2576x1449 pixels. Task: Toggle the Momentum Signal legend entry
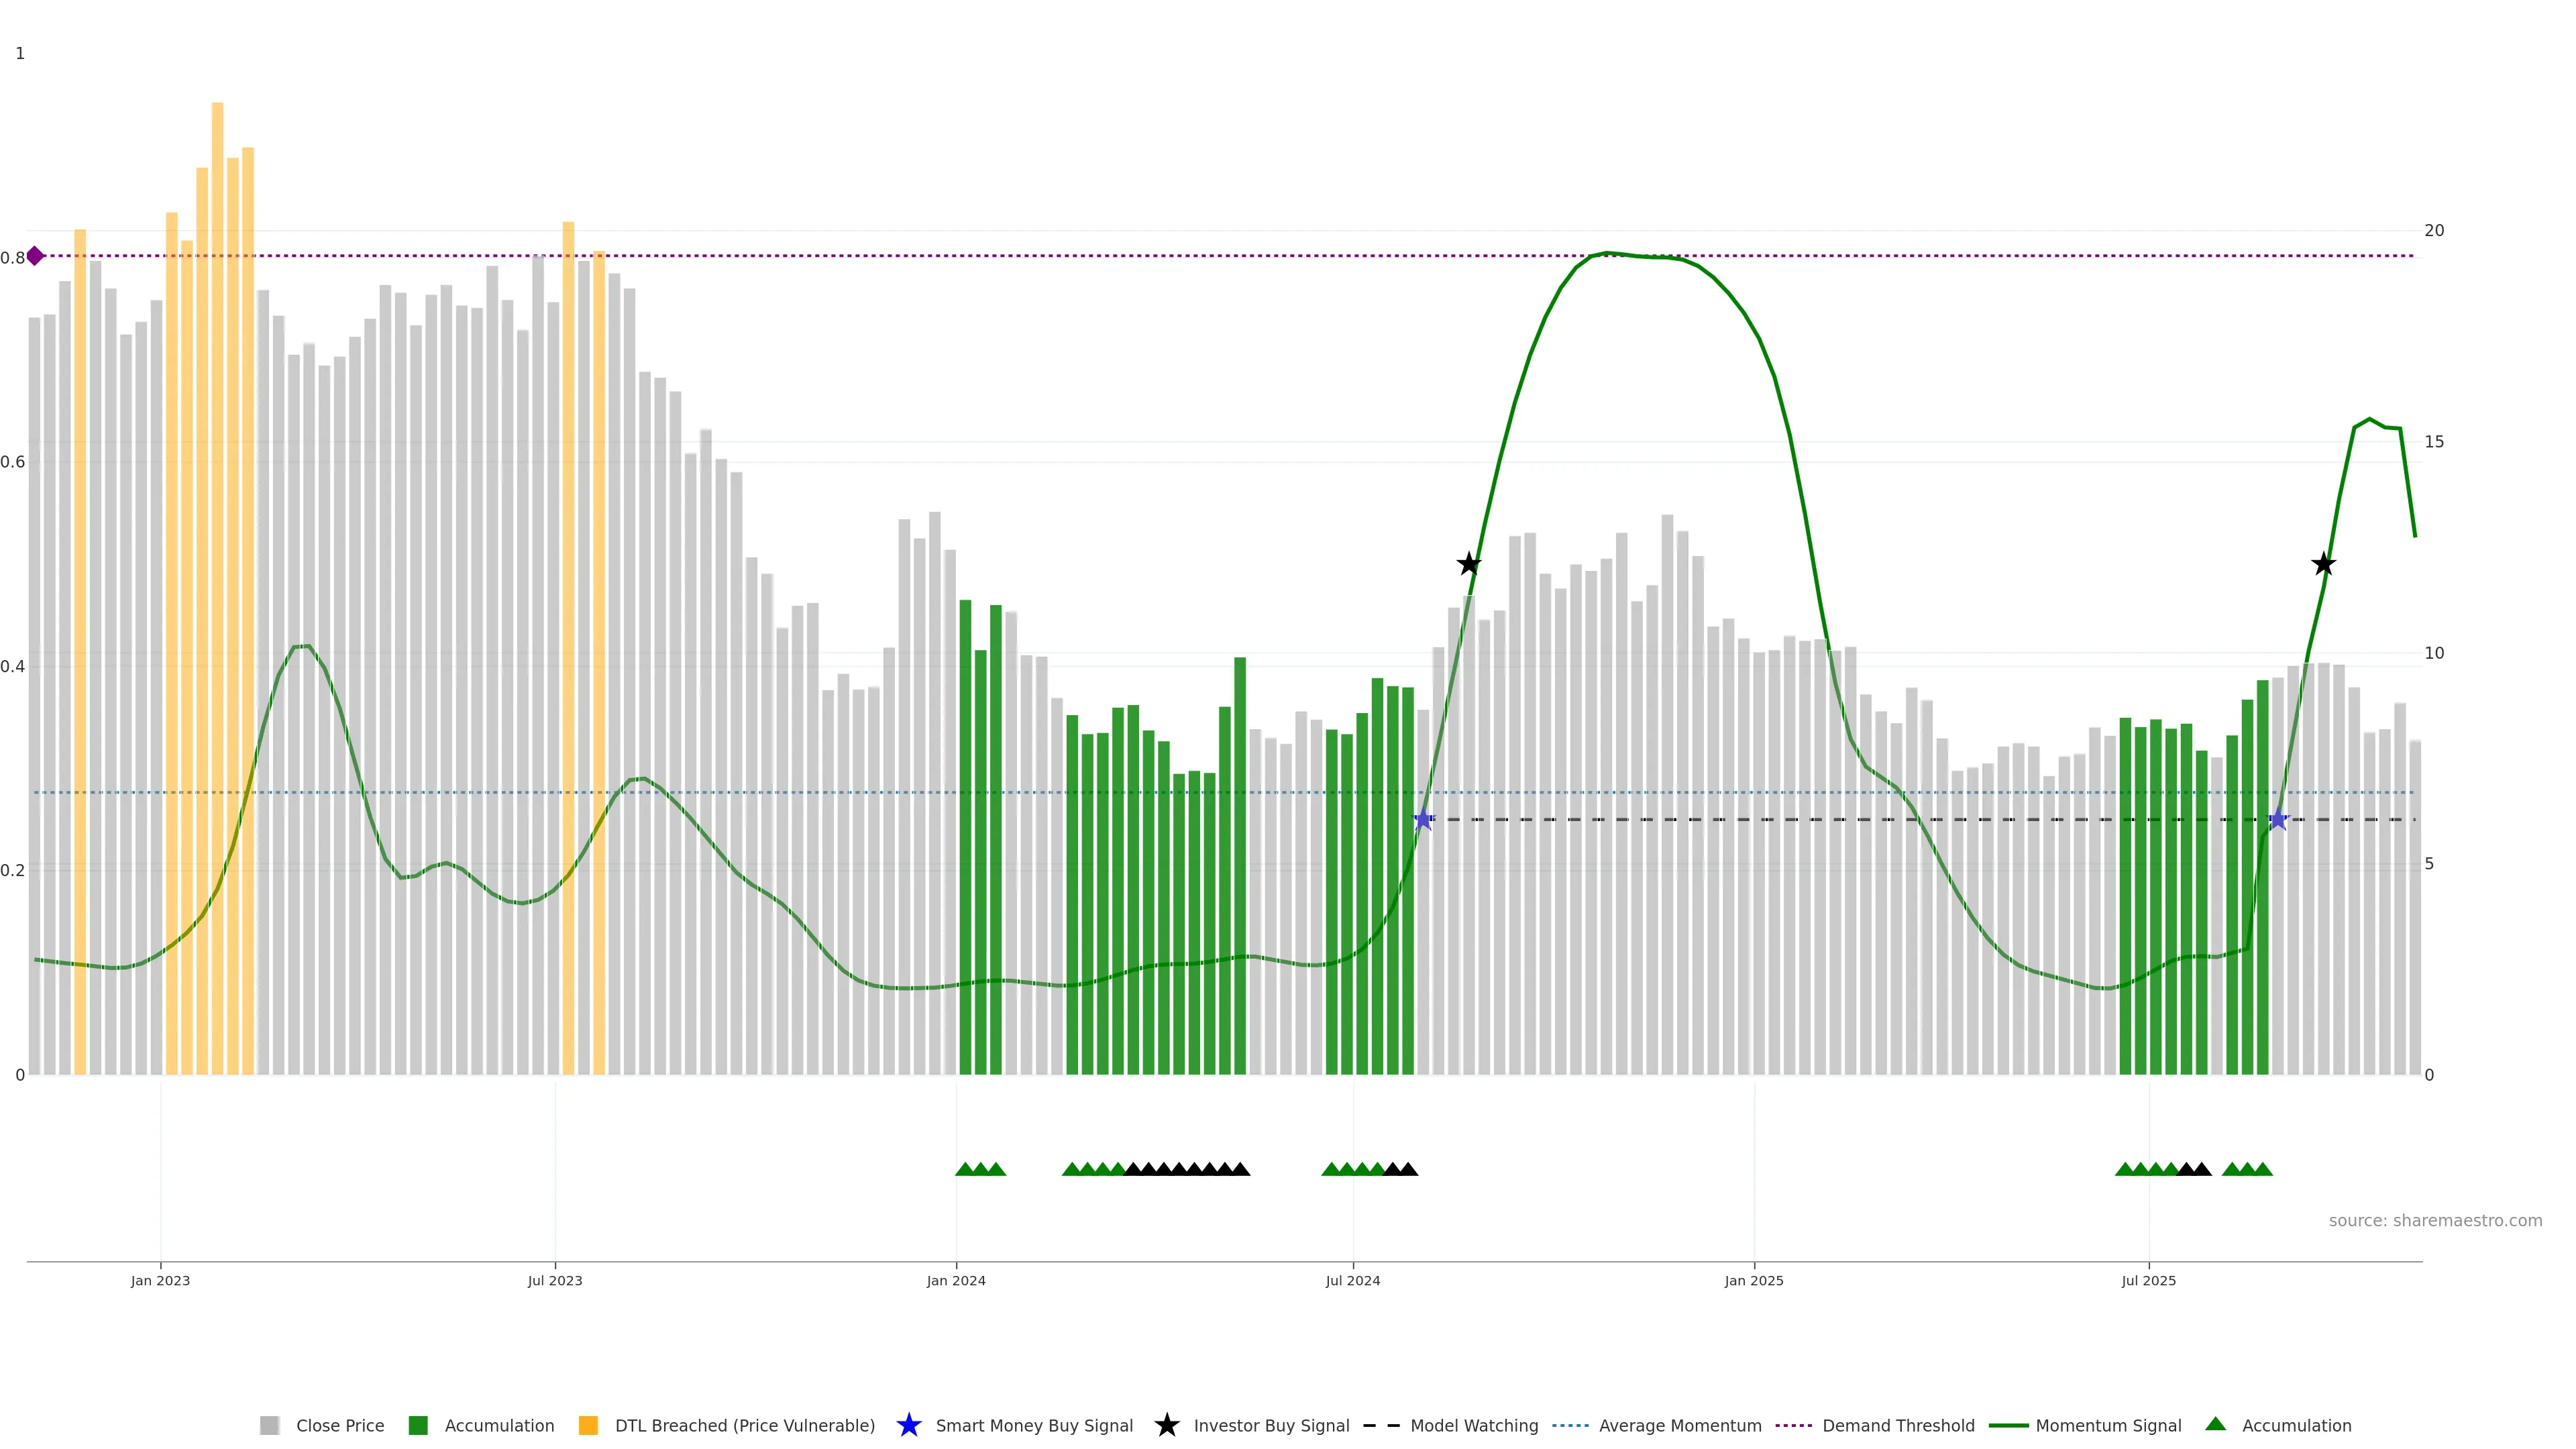coord(2108,1425)
